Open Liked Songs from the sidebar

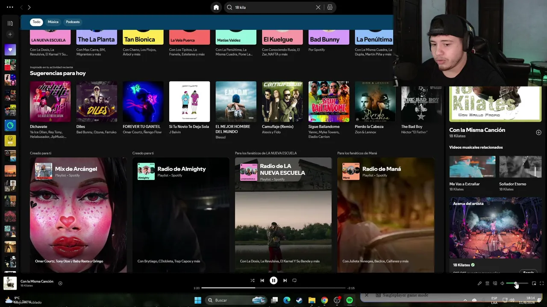(x=10, y=50)
